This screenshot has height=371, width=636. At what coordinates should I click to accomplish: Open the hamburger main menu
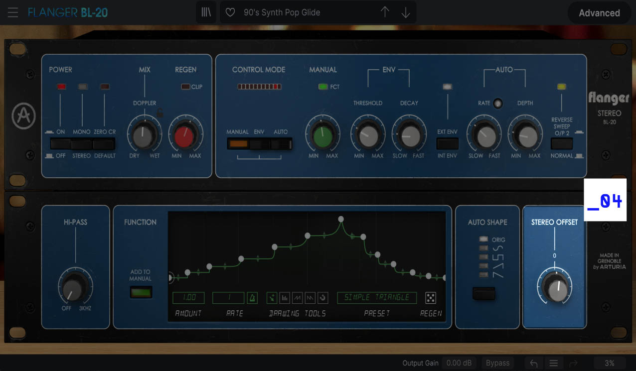click(12, 12)
